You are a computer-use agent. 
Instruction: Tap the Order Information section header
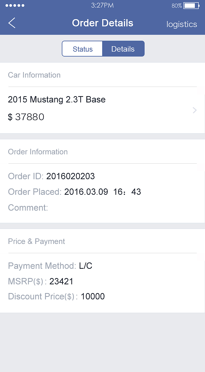(38, 152)
